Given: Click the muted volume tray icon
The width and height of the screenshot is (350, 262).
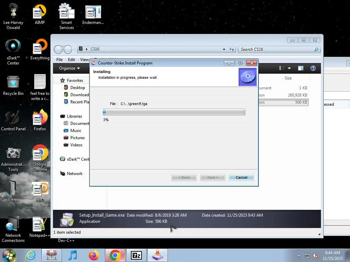Looking at the screenshot, I should tap(315, 256).
